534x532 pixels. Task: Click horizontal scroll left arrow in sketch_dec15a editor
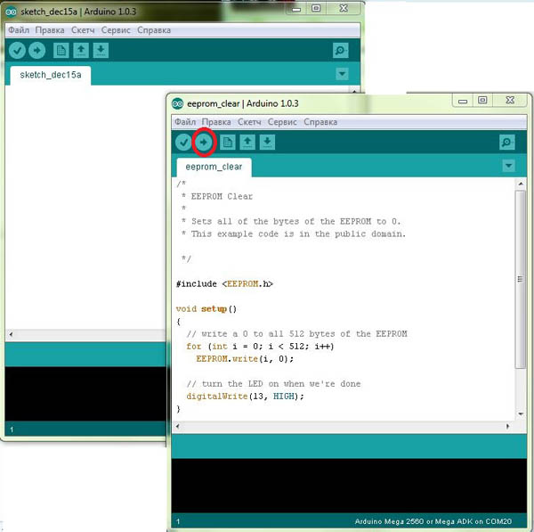[x=11, y=334]
